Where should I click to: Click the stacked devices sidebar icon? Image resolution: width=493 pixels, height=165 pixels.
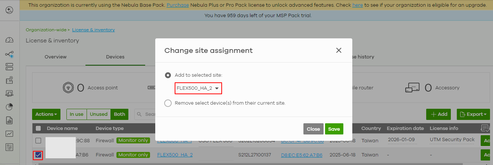pyautogui.click(x=9, y=67)
